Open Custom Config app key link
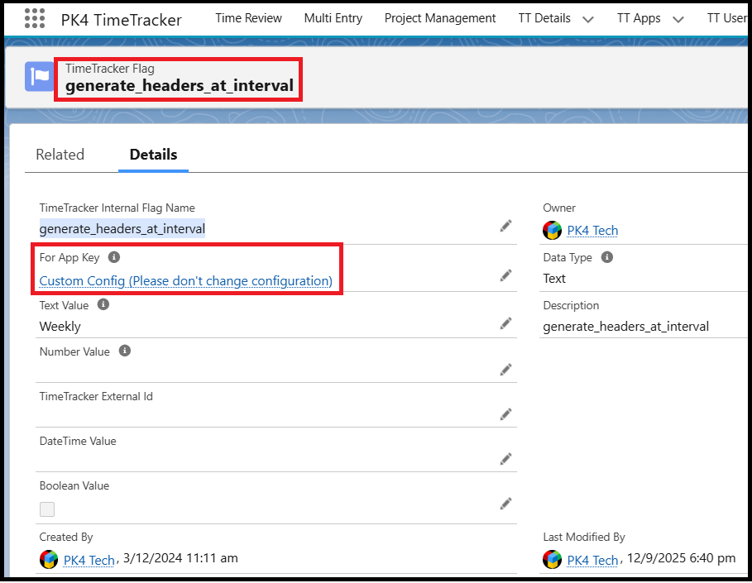Image resolution: width=752 pixels, height=583 pixels. click(185, 281)
